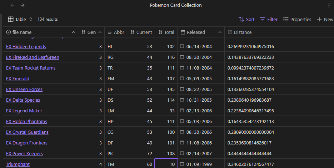Image resolution: width=334 pixels, height=168 pixels.
Task: Open the Filter panel
Action: point(269,19)
